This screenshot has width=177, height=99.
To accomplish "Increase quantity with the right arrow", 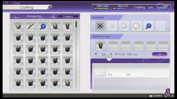I will pos(111,54).
